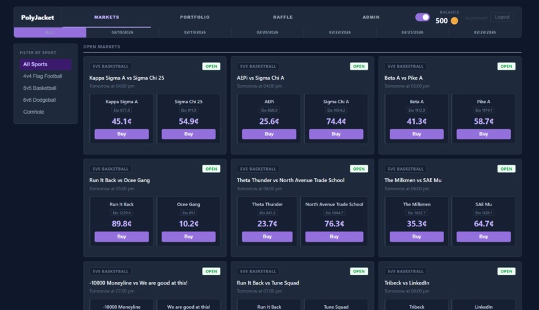Select the 02/24/2026 date tab
539x310 pixels.
point(485,32)
